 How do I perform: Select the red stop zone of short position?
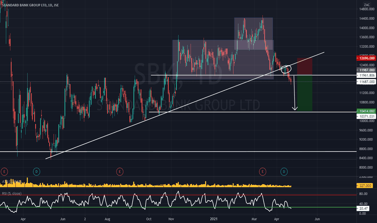tap(305, 66)
